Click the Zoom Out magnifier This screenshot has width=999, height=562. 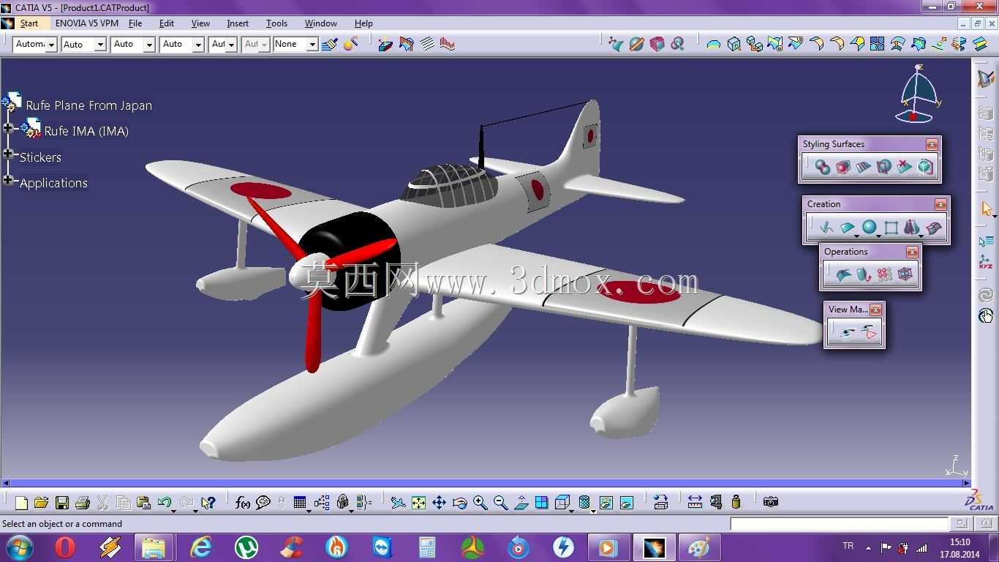click(500, 503)
